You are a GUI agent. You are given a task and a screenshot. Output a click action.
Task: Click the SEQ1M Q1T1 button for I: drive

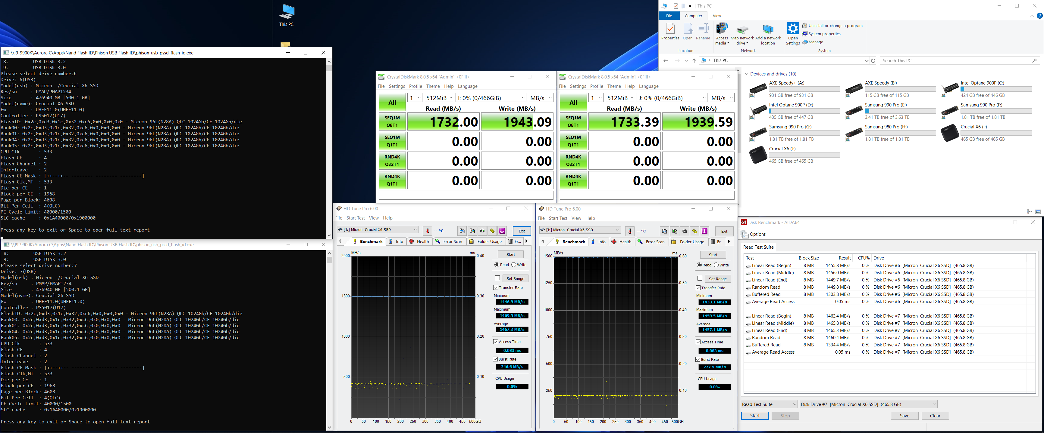pyautogui.click(x=392, y=141)
